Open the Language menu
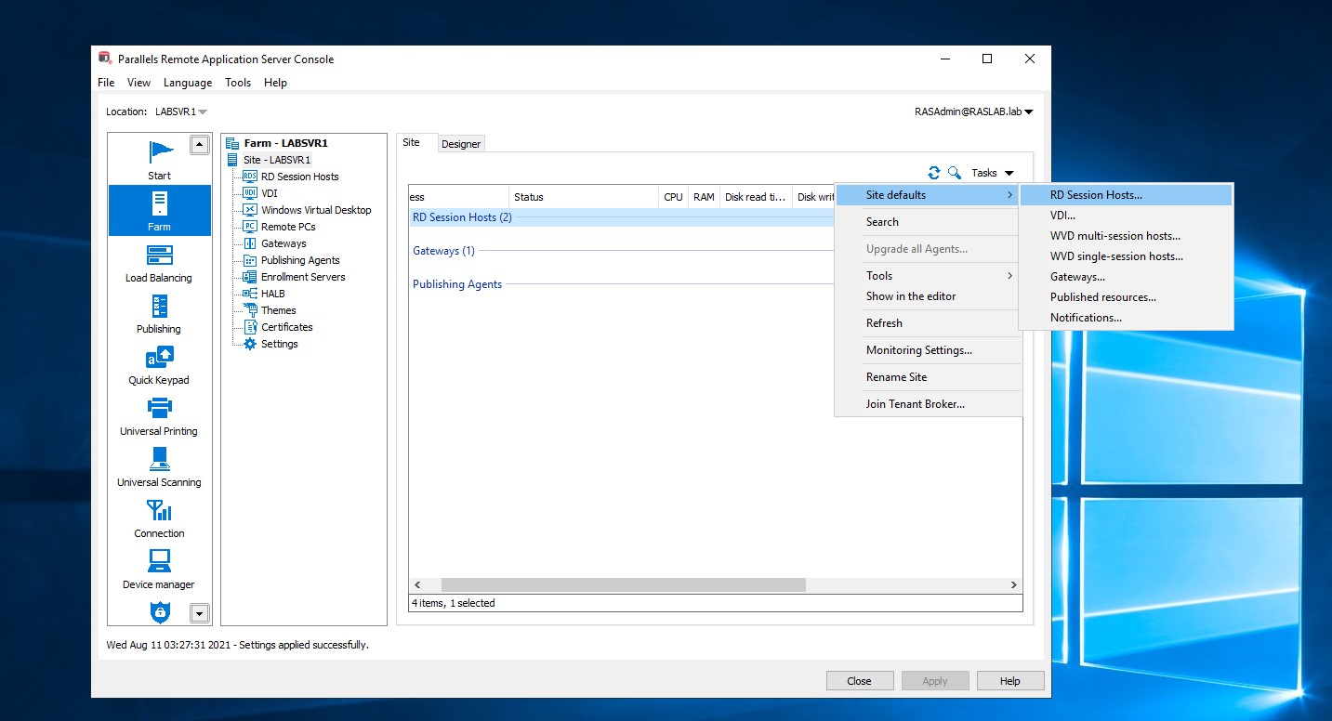The image size is (1332, 721). point(188,83)
